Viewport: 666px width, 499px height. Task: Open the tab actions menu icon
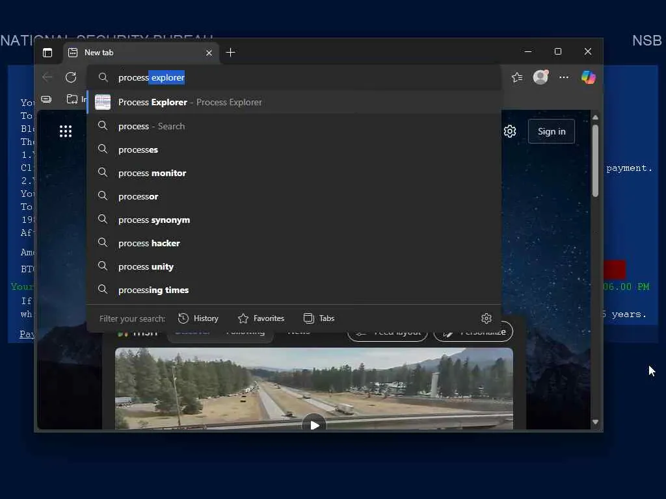tap(47, 53)
